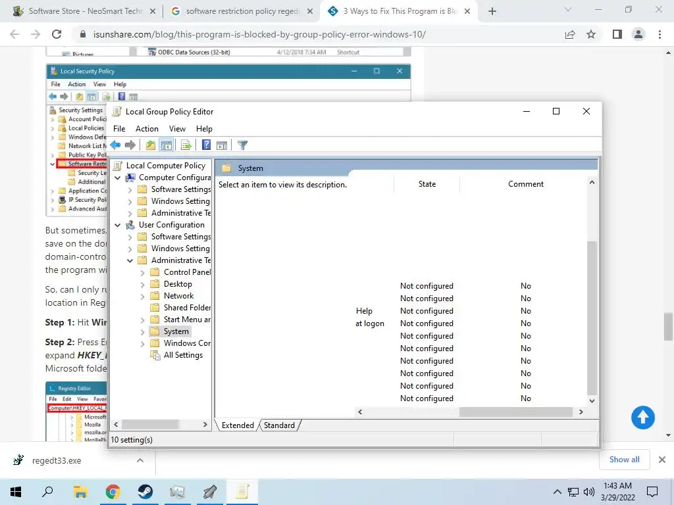674x505 pixels.
Task: Reload the current web page
Action: (57, 34)
